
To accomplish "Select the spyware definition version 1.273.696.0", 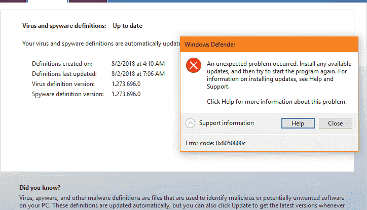I will (x=126, y=94).
